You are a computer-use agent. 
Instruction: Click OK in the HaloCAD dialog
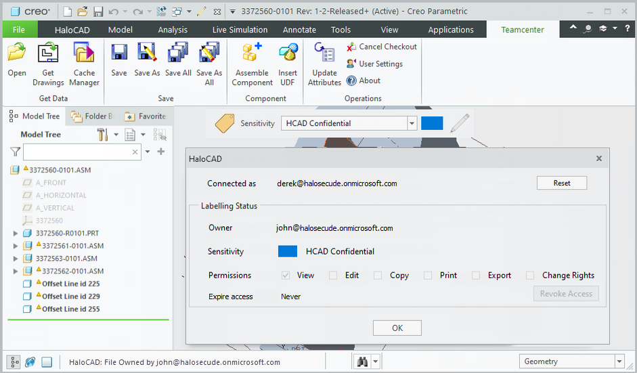coord(397,328)
